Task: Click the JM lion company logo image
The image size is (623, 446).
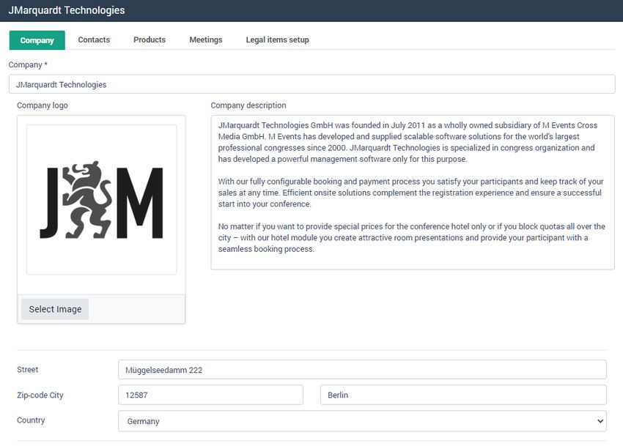Action: [x=102, y=200]
